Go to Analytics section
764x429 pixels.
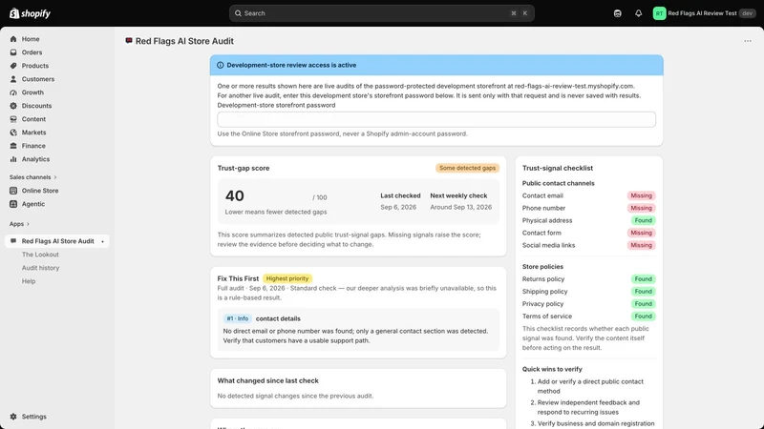35,159
